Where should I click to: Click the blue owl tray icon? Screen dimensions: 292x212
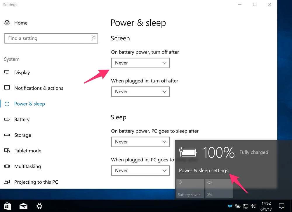click(230, 206)
